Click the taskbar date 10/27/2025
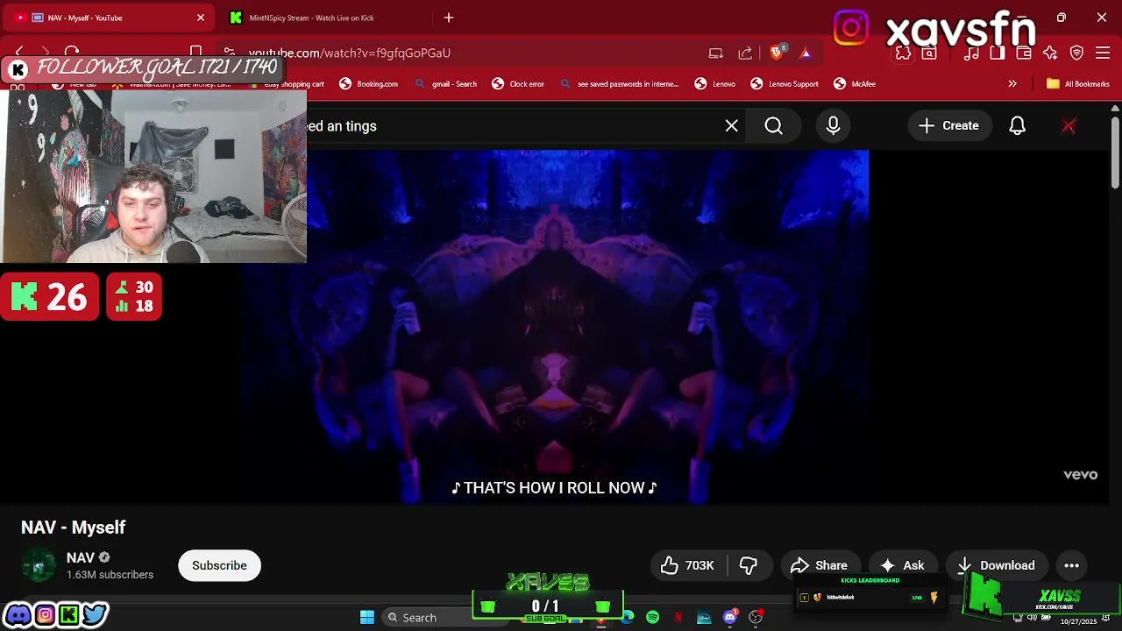This screenshot has width=1122, height=631. (1079, 621)
